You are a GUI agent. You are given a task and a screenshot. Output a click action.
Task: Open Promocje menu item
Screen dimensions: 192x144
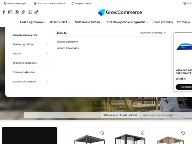pos(183,22)
